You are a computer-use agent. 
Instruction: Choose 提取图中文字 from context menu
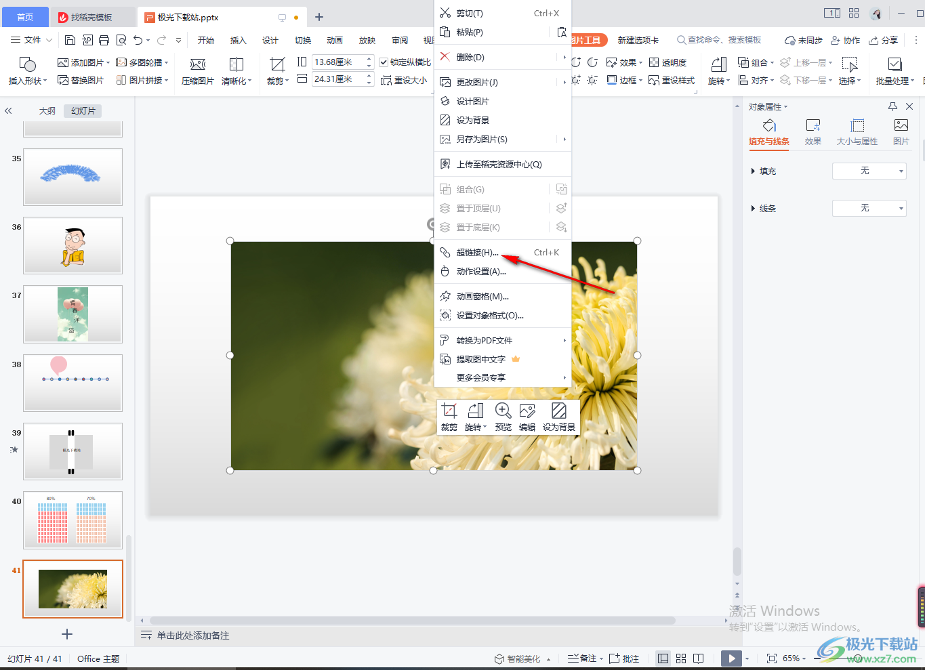[x=503, y=359]
